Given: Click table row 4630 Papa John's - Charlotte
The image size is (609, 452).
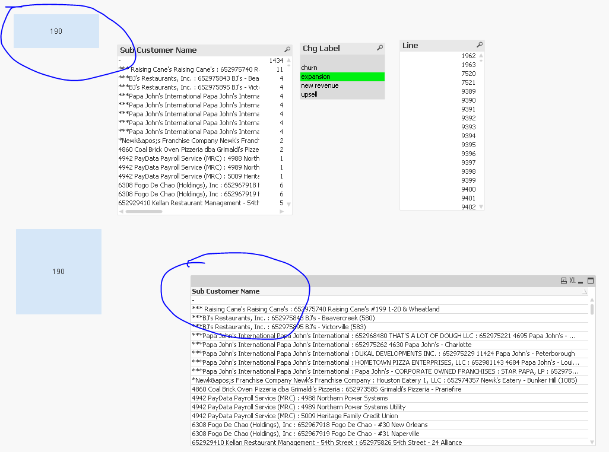Looking at the screenshot, I should tap(389, 345).
